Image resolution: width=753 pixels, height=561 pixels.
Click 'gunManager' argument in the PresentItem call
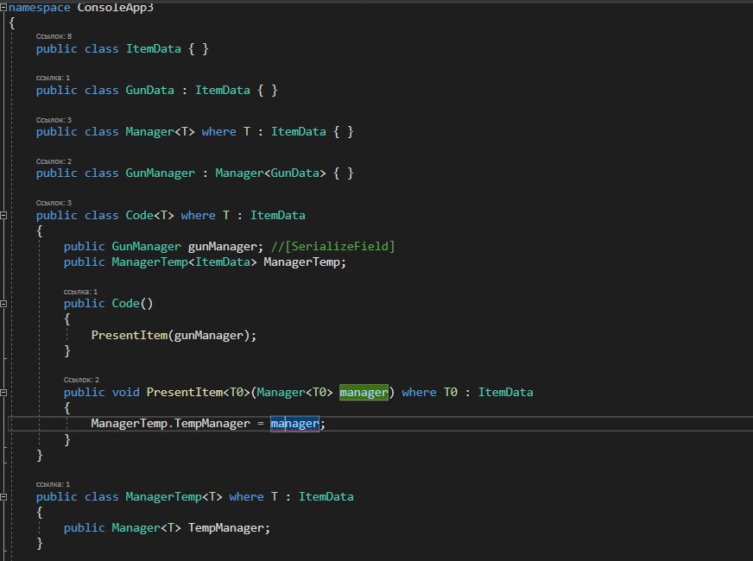click(x=208, y=336)
